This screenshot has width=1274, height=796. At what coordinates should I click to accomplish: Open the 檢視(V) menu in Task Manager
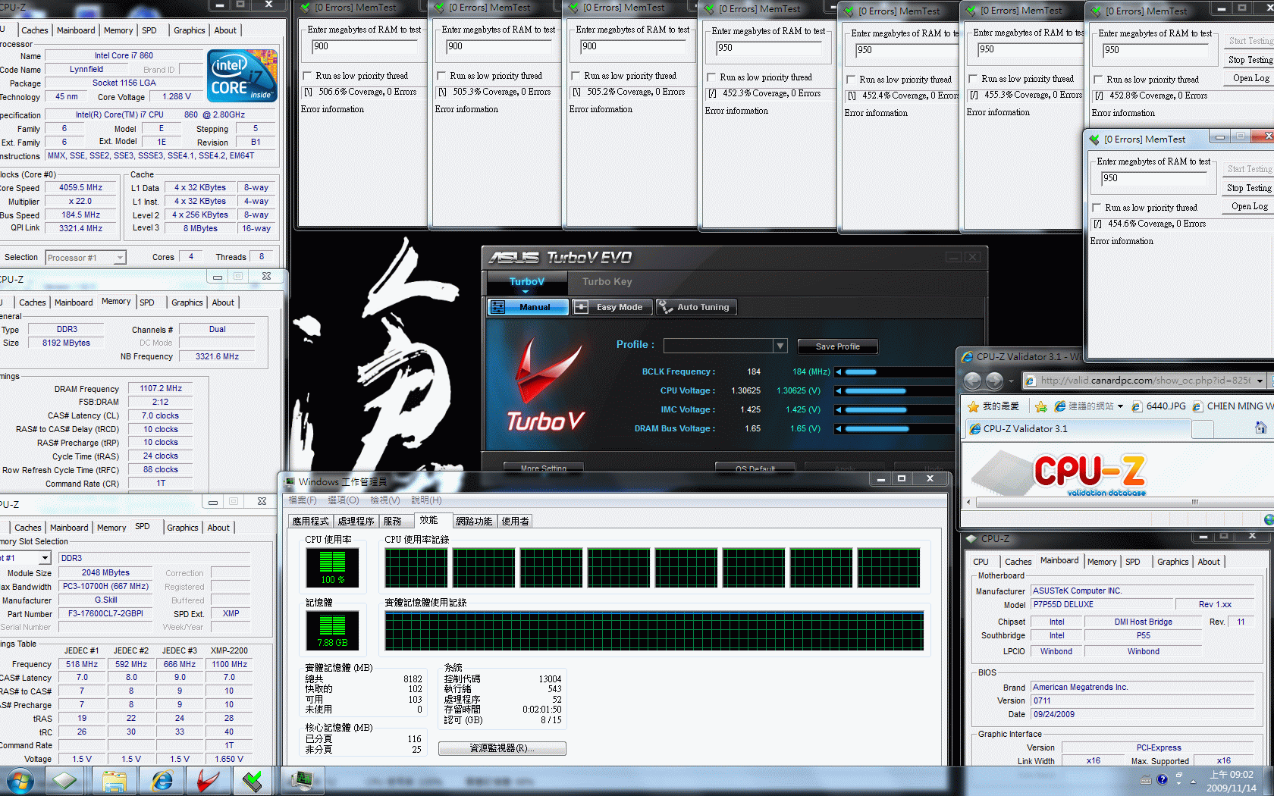385,500
